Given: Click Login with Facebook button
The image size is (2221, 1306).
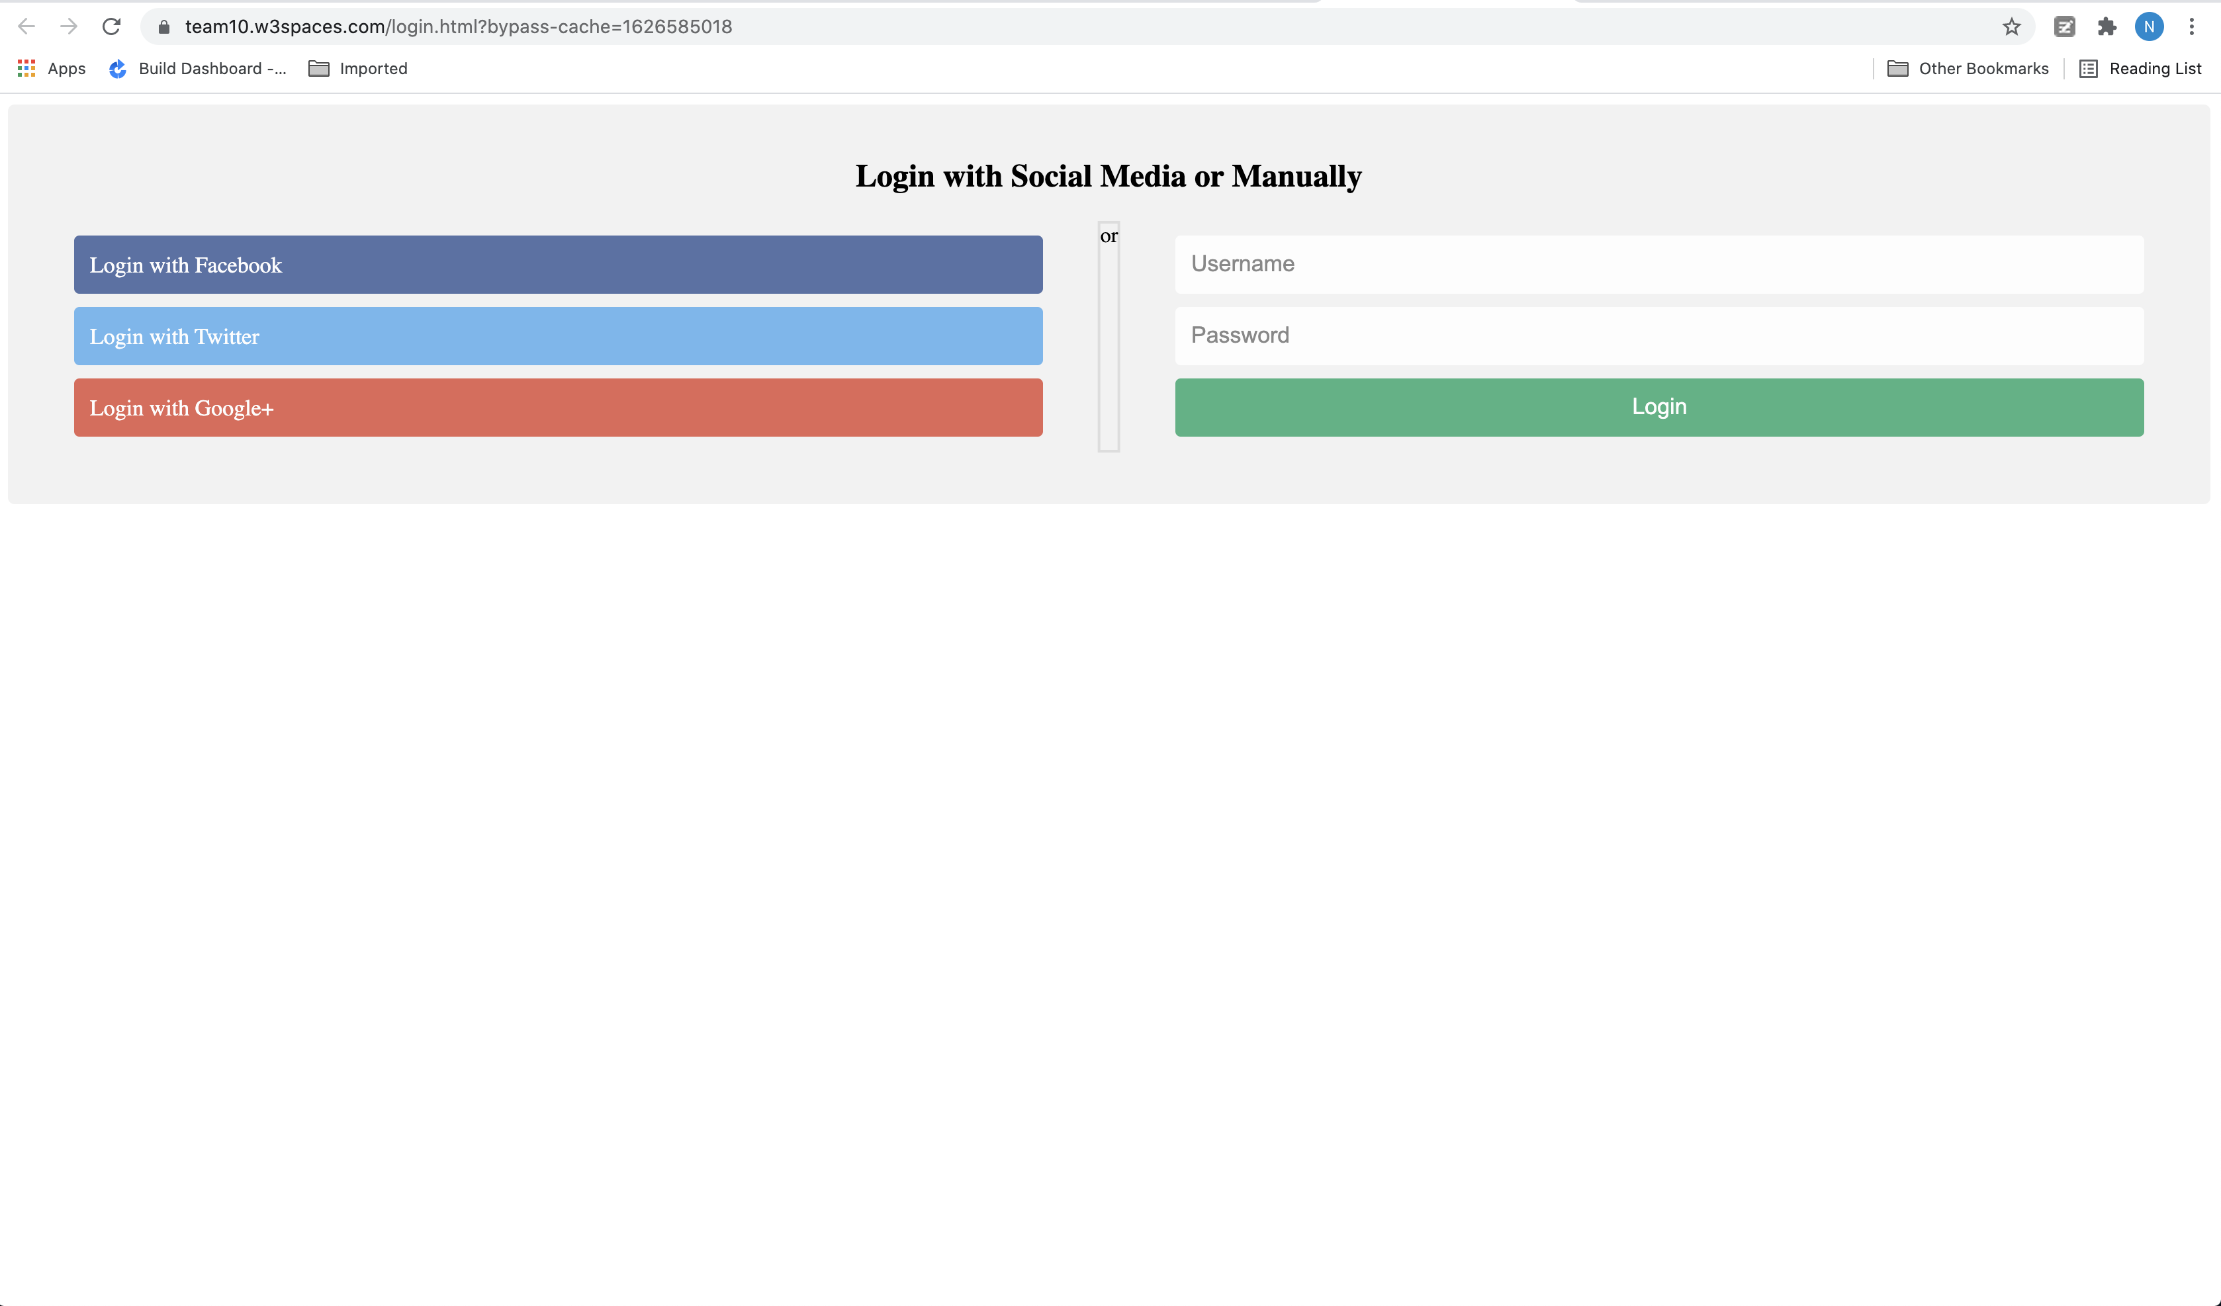Looking at the screenshot, I should pos(558,265).
